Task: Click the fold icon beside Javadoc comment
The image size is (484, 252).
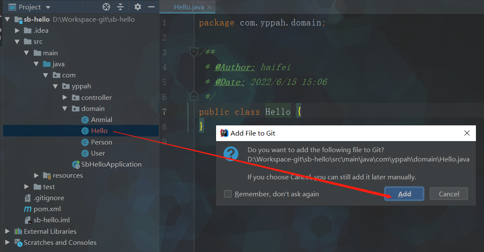Action: pos(194,52)
